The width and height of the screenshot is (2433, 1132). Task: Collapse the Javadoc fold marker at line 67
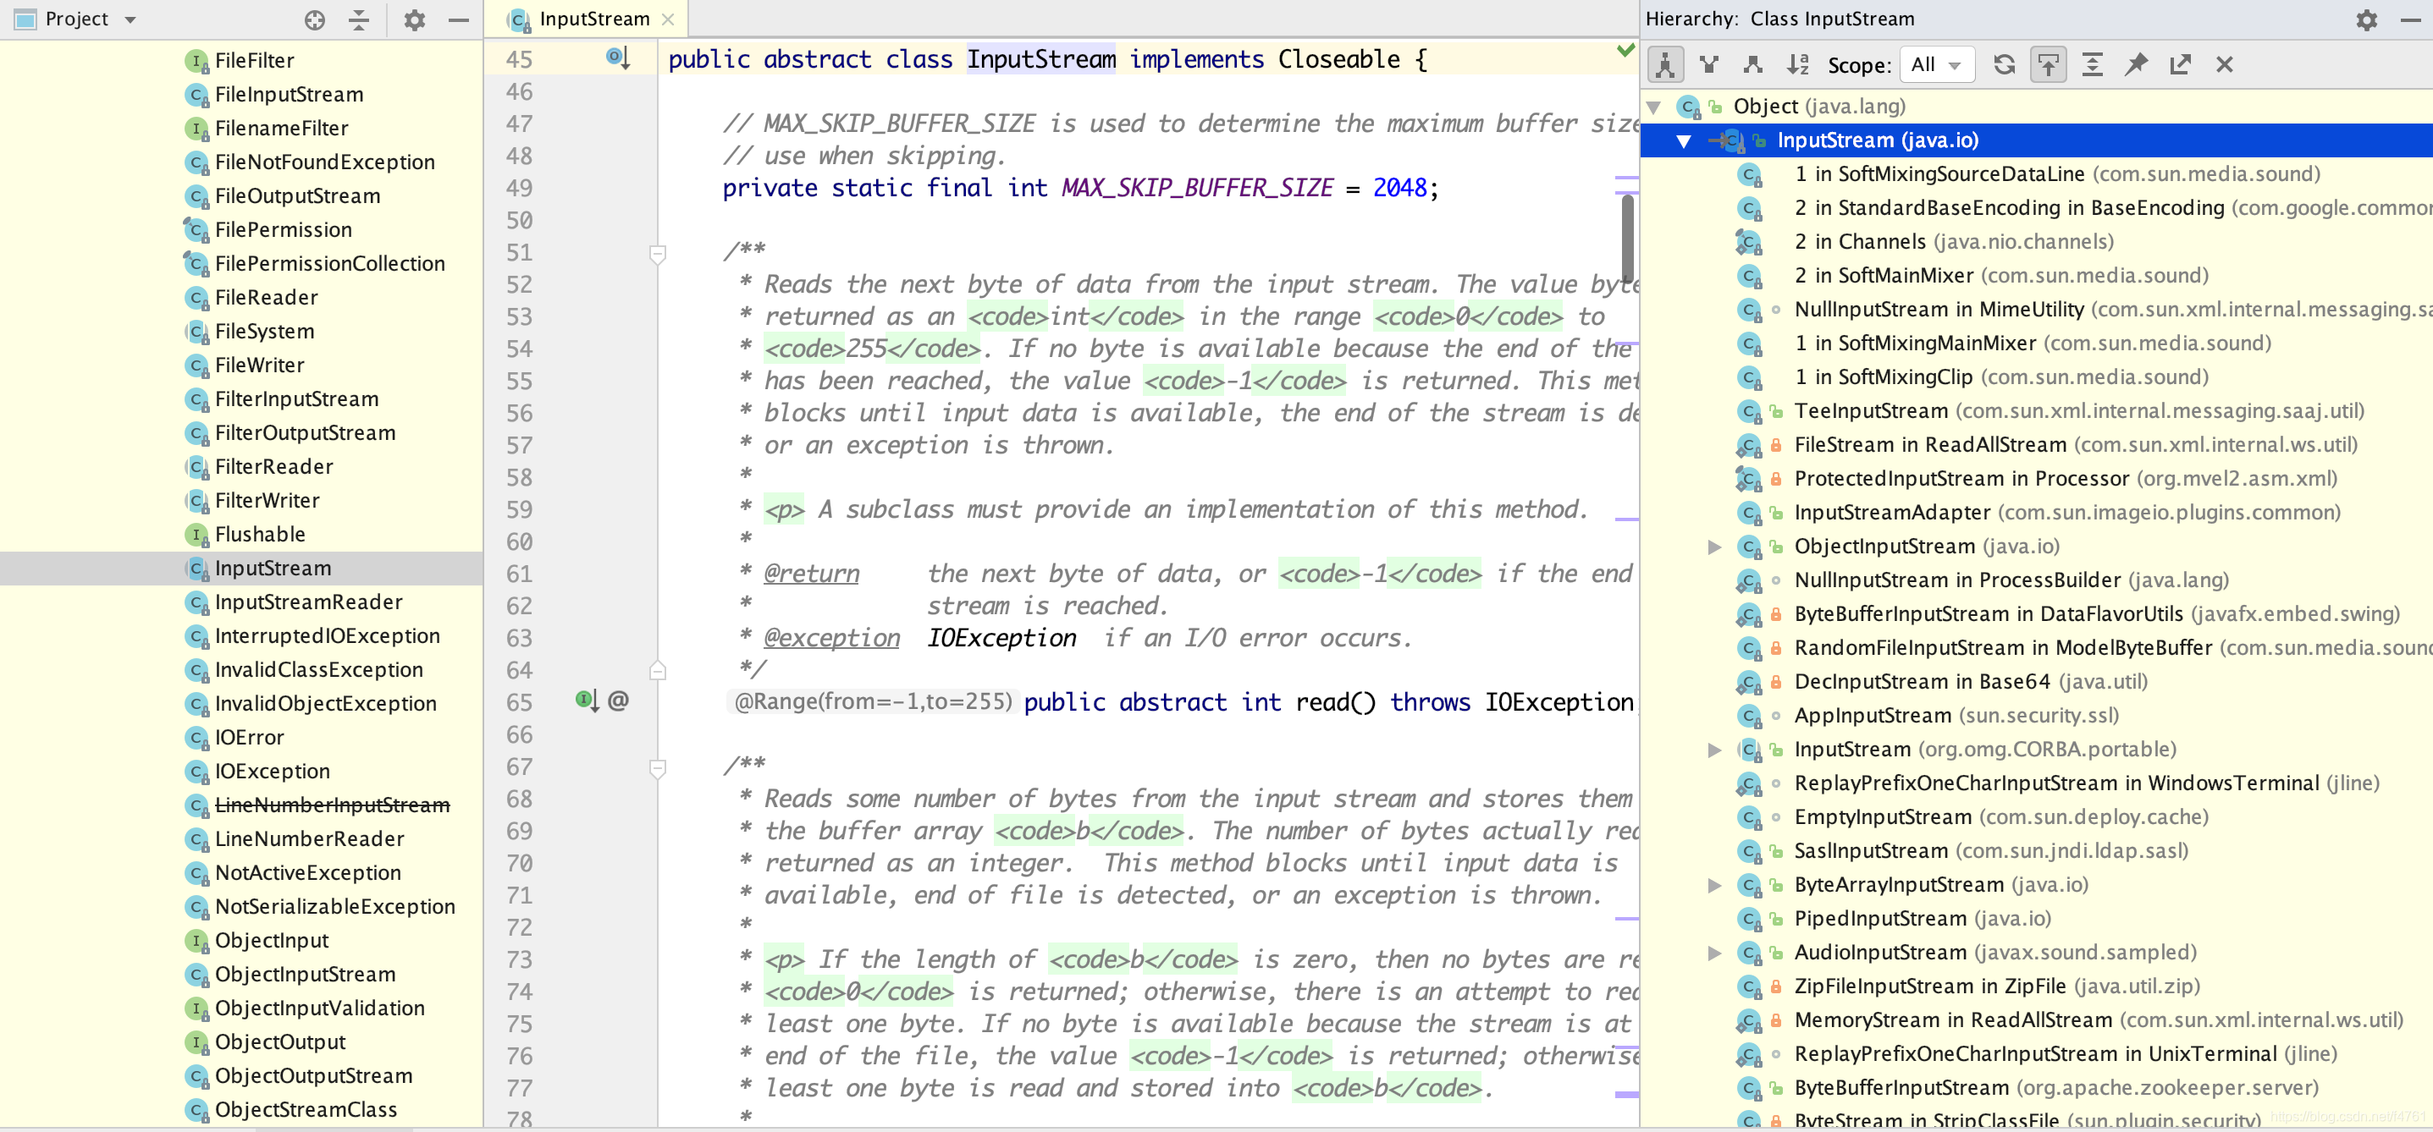coord(659,767)
